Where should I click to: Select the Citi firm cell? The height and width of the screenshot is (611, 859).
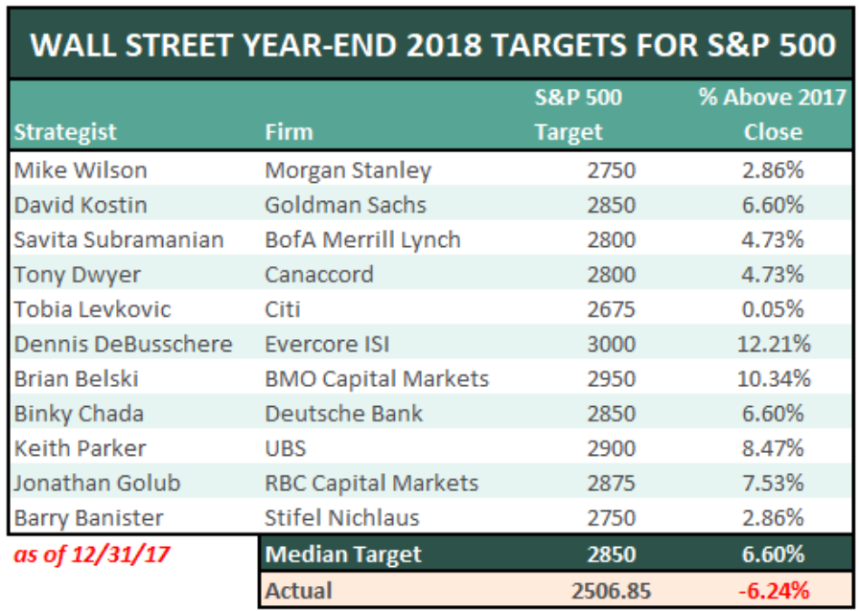283,309
